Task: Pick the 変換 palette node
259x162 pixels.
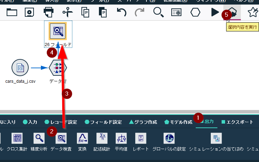Action: click(x=82, y=138)
